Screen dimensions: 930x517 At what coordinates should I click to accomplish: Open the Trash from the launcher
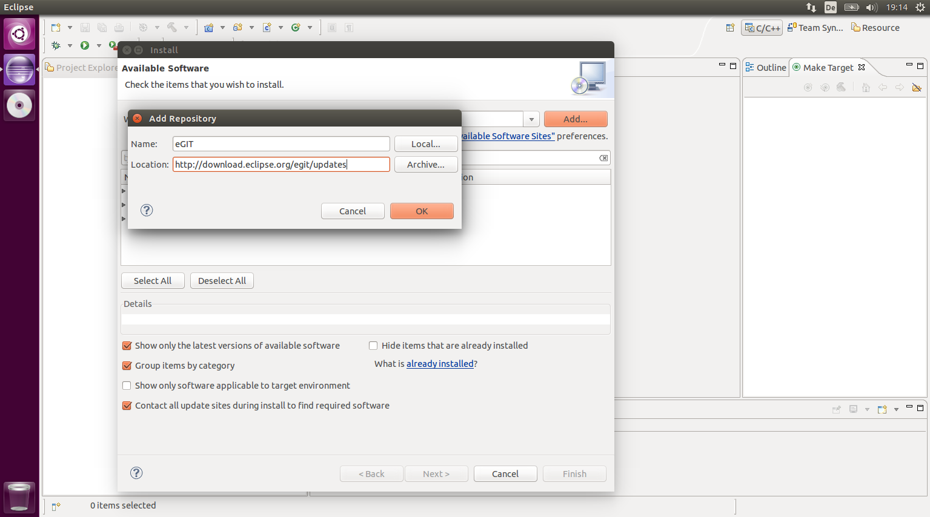tap(19, 497)
